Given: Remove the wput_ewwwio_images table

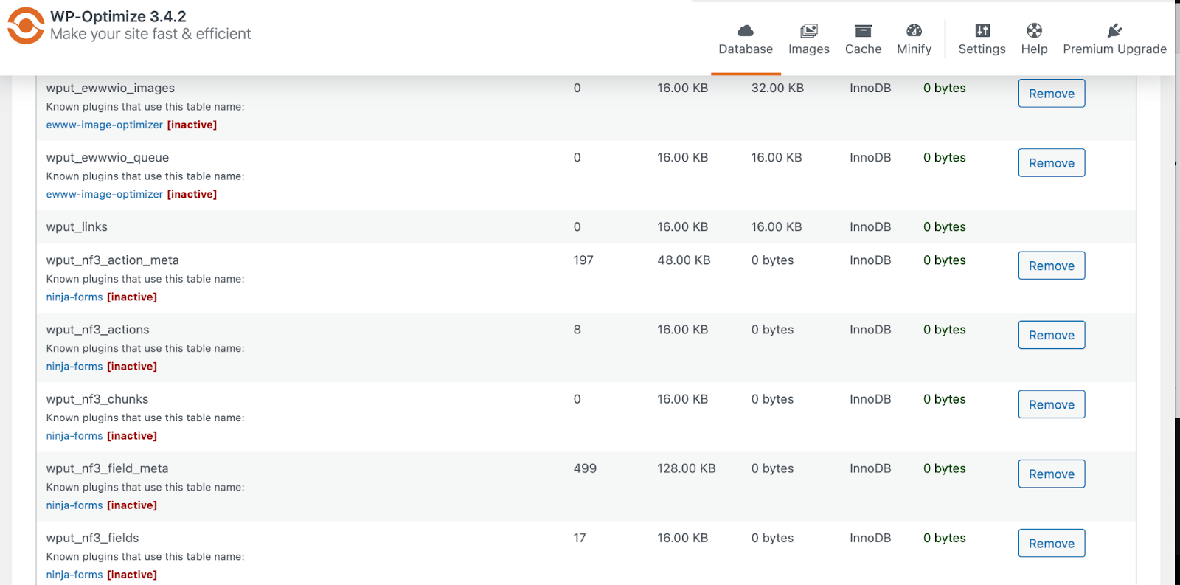Looking at the screenshot, I should 1051,94.
